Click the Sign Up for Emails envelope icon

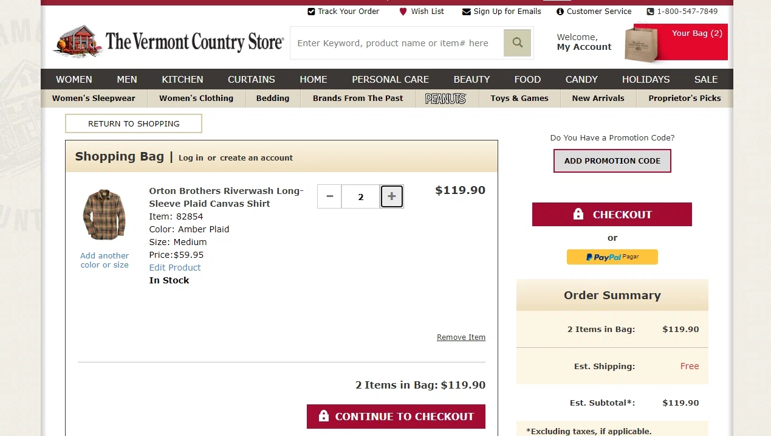pyautogui.click(x=467, y=12)
